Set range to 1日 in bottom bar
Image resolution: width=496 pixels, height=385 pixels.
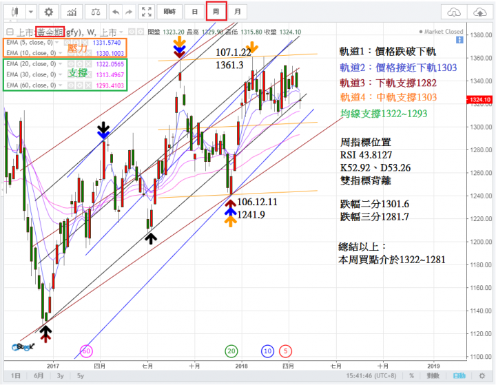15,375
